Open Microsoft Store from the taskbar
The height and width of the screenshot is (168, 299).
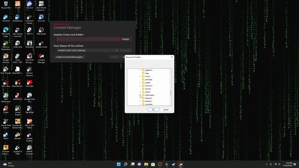pyautogui.click(x=153, y=164)
